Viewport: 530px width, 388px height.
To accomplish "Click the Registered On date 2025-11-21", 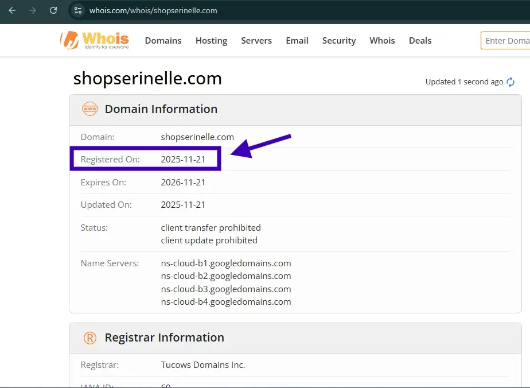I will point(183,160).
